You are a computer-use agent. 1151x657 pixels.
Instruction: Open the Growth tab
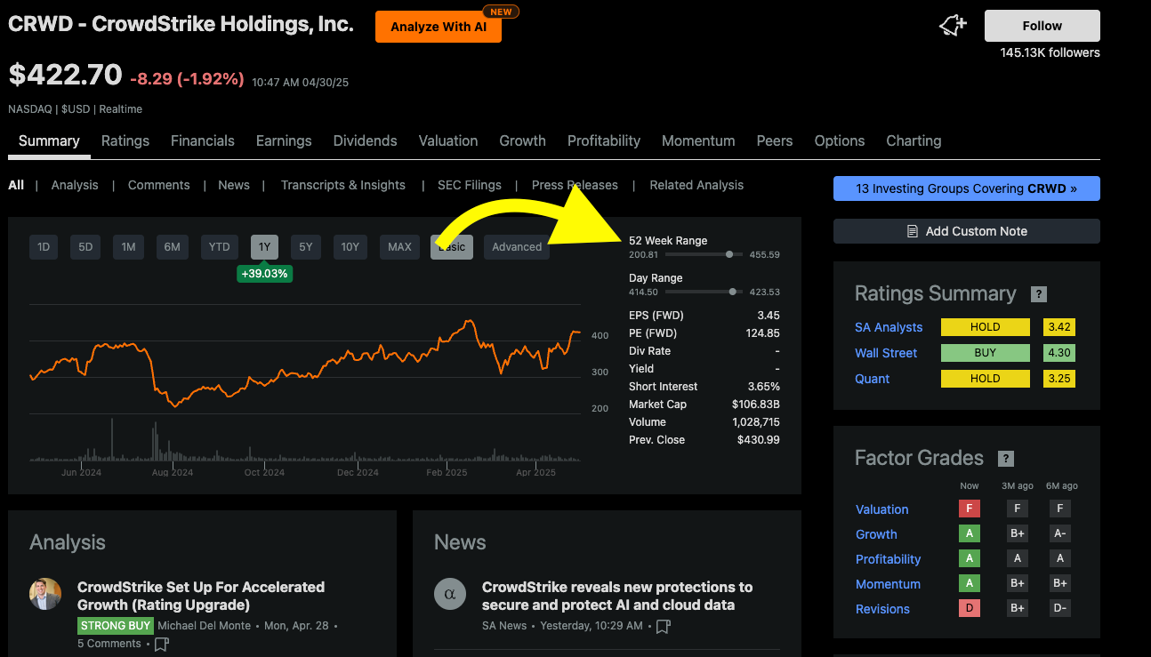(x=522, y=140)
